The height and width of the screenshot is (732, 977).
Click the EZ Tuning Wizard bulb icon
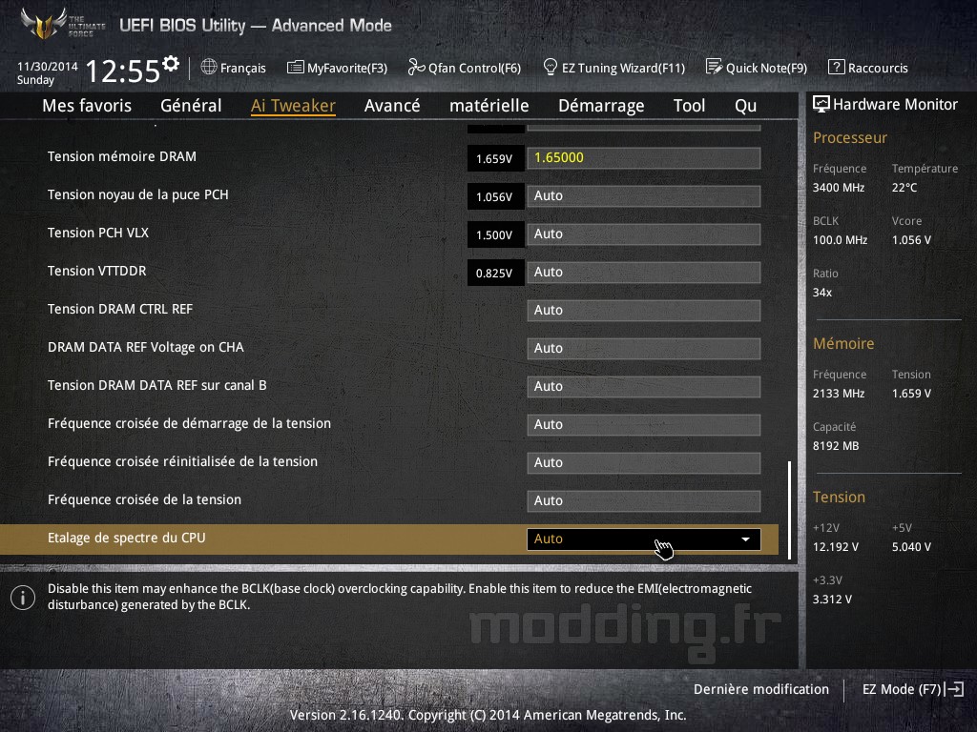pos(551,67)
